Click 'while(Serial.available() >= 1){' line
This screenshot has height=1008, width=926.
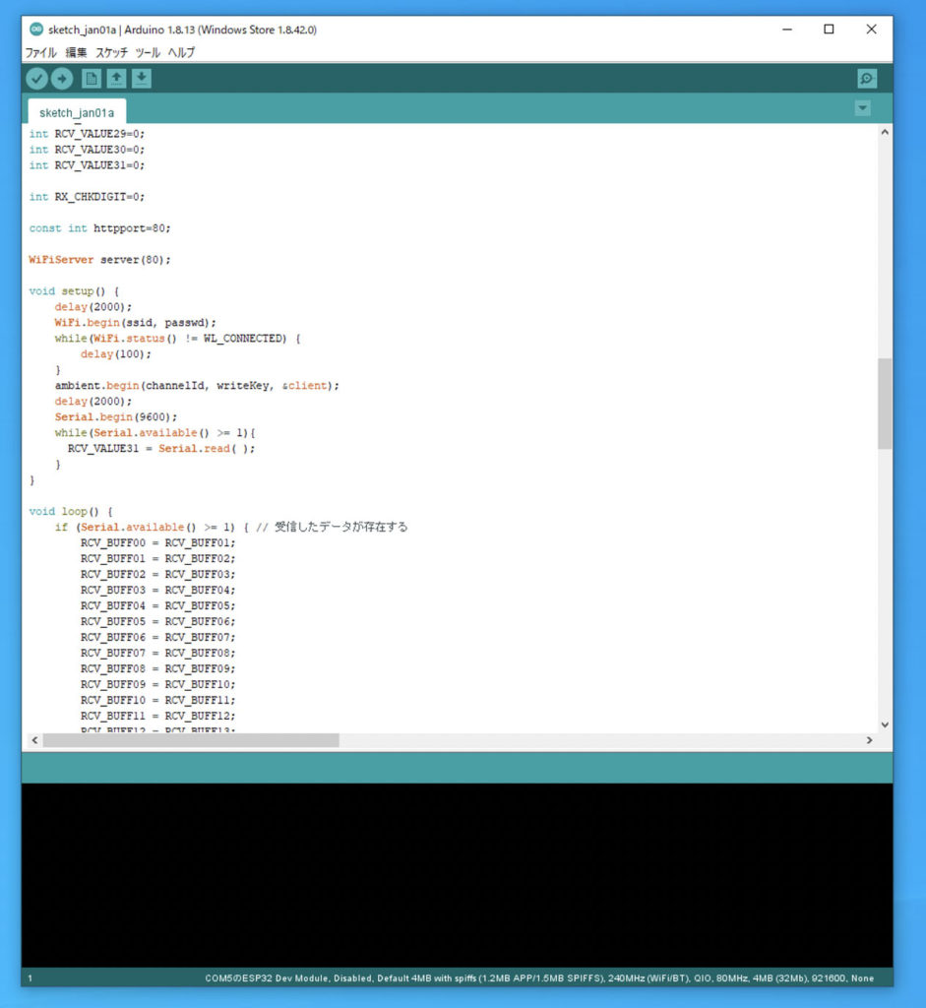tap(154, 433)
